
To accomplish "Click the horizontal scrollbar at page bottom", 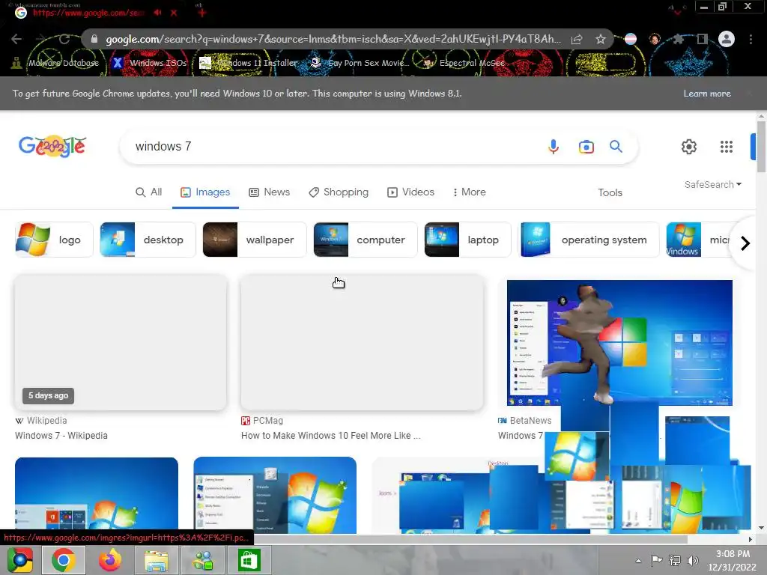I will coord(470,539).
